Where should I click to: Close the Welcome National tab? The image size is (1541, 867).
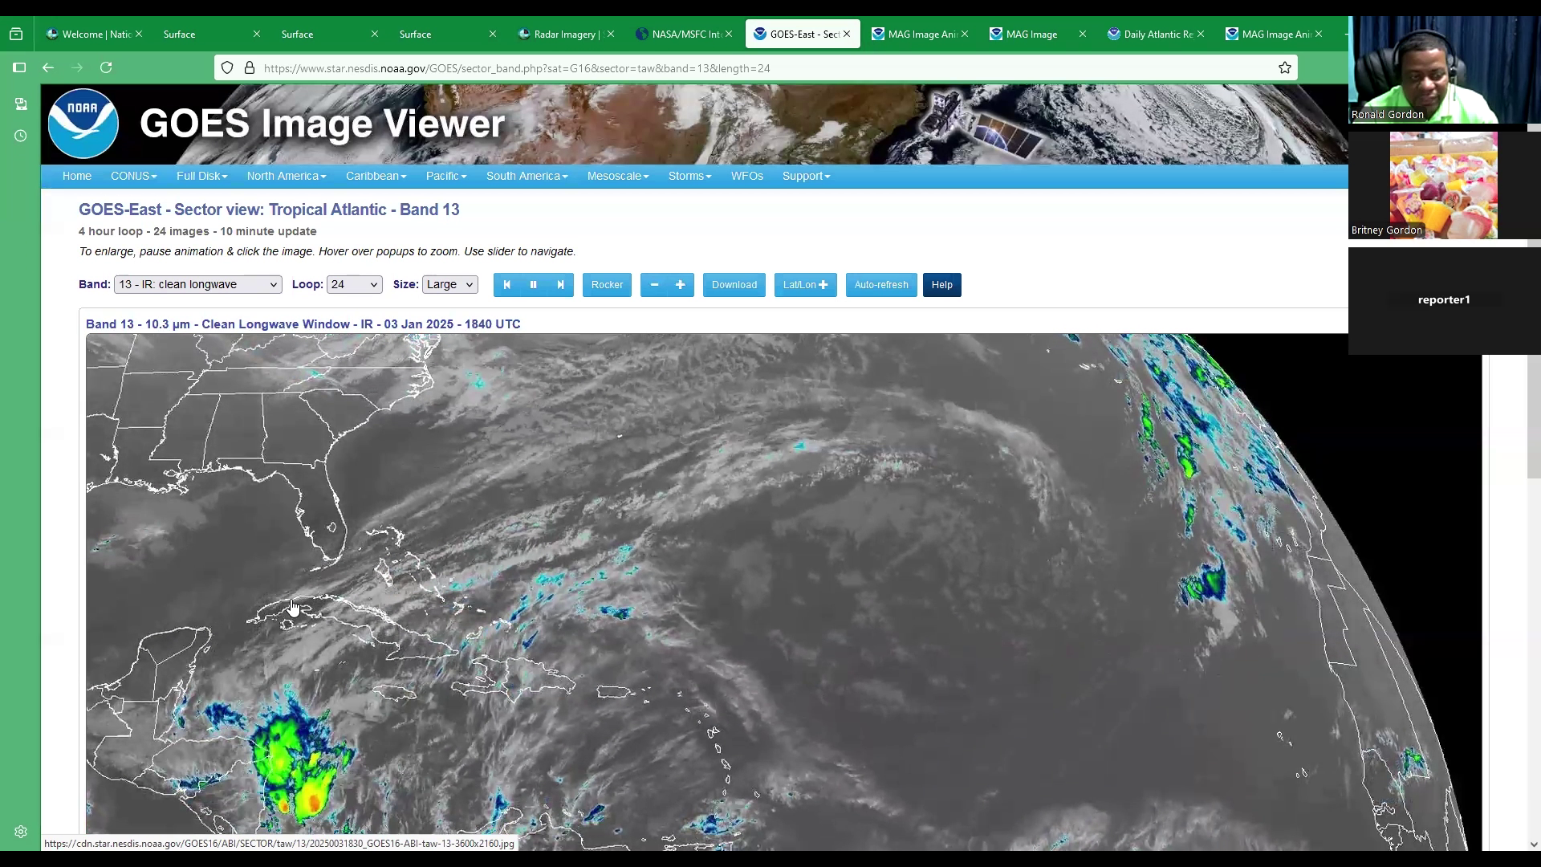pyautogui.click(x=139, y=34)
